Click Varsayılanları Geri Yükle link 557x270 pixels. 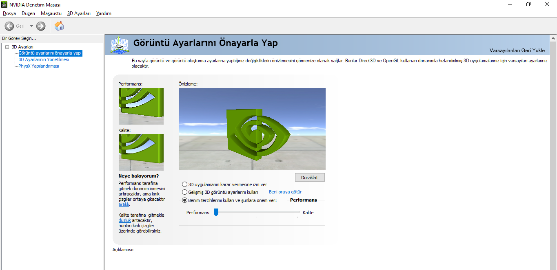517,50
